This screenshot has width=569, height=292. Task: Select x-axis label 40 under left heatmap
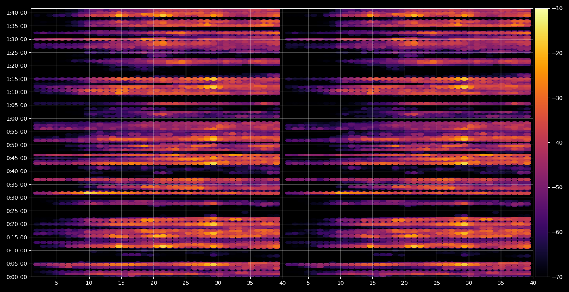tap(283, 283)
